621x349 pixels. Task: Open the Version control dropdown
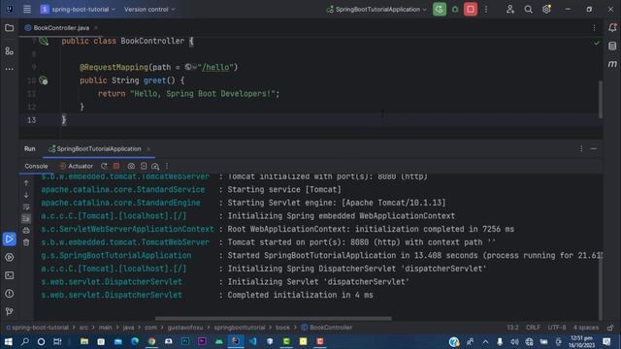pos(149,9)
